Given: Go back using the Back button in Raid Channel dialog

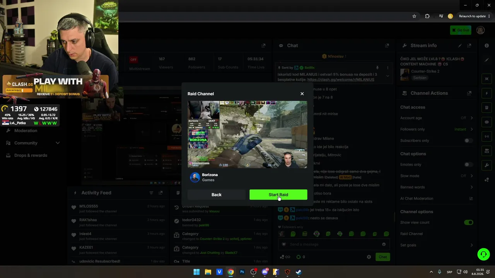Looking at the screenshot, I should click(217, 195).
